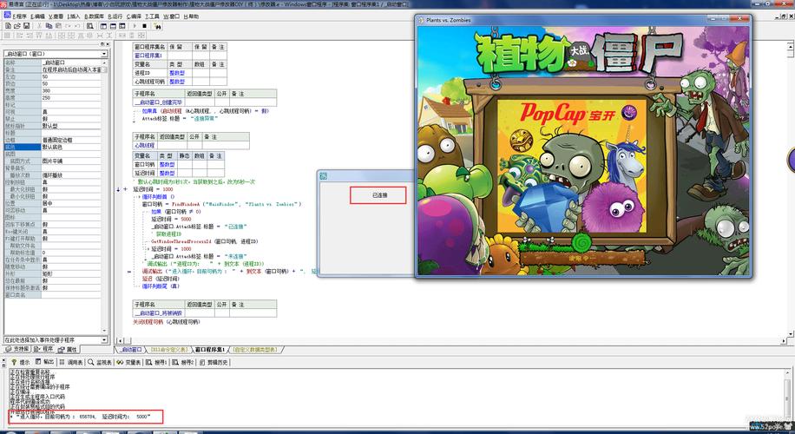
Task: Click the editor horizontal scrollbar left arrow
Action: click(x=120, y=341)
